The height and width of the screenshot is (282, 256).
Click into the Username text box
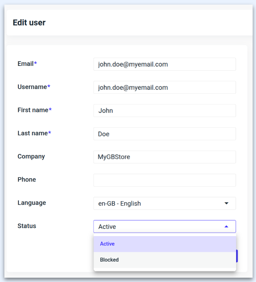164,87
